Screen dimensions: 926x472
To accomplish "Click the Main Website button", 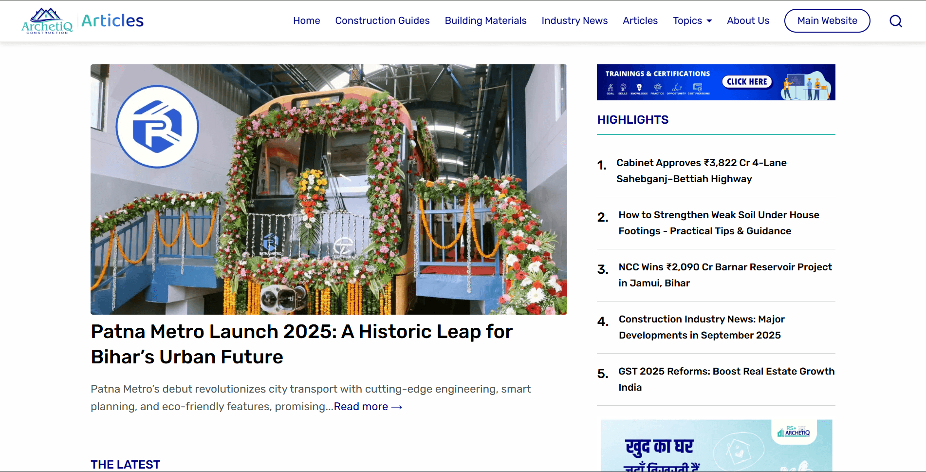I will [x=827, y=20].
